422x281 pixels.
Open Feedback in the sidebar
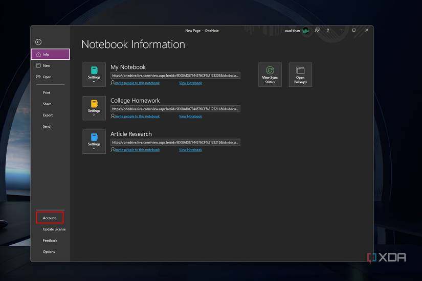click(50, 241)
